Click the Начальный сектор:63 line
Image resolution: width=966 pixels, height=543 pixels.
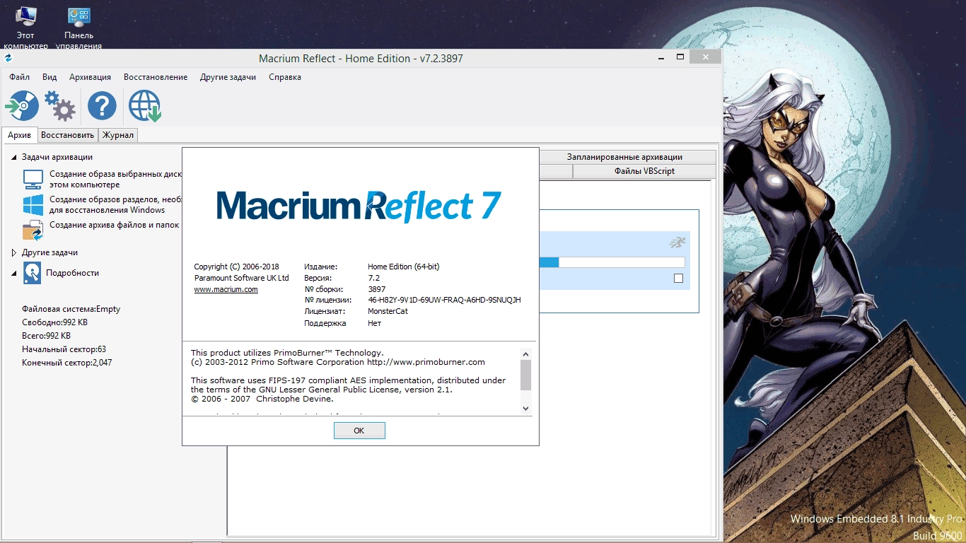pos(64,349)
